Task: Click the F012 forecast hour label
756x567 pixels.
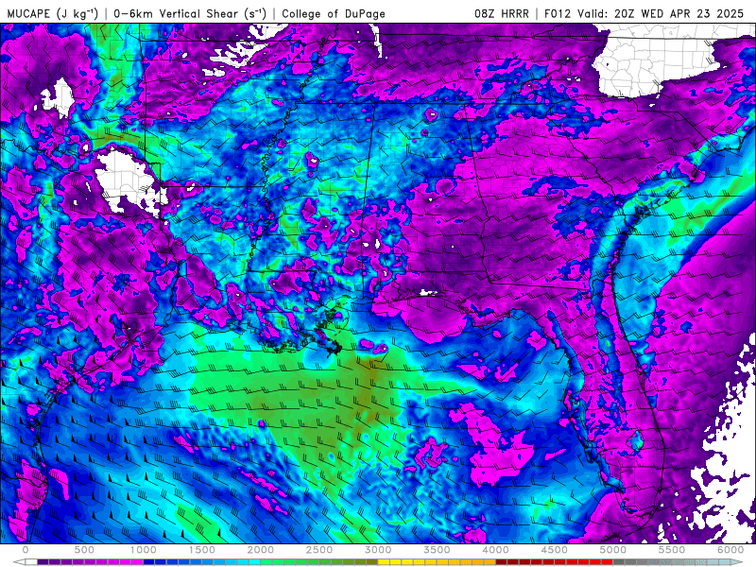Action: click(558, 13)
